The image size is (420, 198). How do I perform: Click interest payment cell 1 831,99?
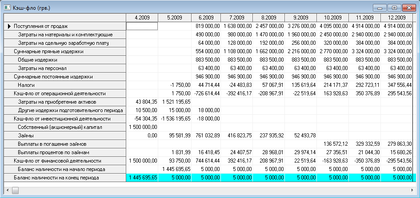(x=175, y=152)
